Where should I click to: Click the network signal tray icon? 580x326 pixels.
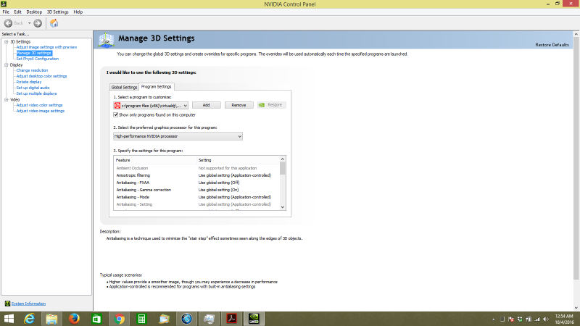[537, 319]
